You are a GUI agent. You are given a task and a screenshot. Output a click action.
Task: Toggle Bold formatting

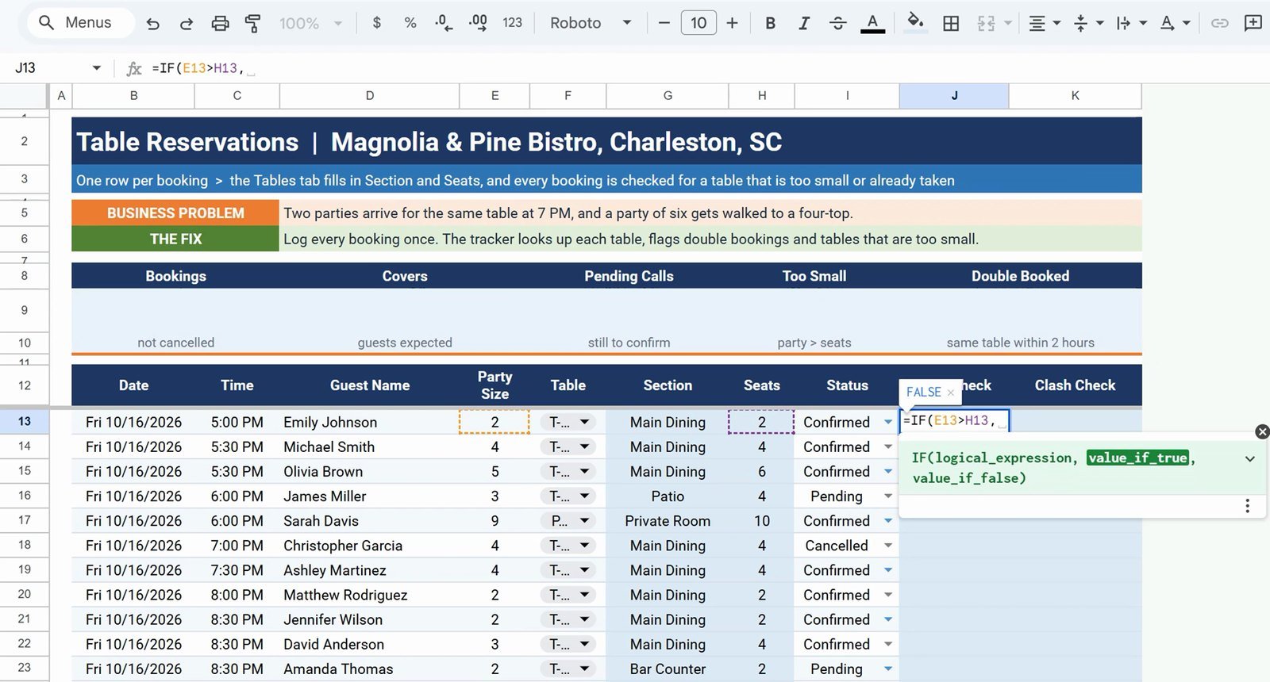point(770,23)
